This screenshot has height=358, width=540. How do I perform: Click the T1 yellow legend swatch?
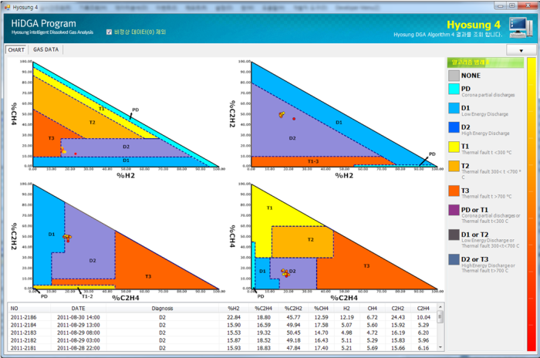click(454, 147)
